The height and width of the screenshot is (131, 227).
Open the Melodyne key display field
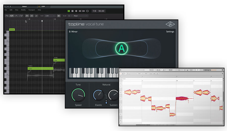click(x=179, y=70)
